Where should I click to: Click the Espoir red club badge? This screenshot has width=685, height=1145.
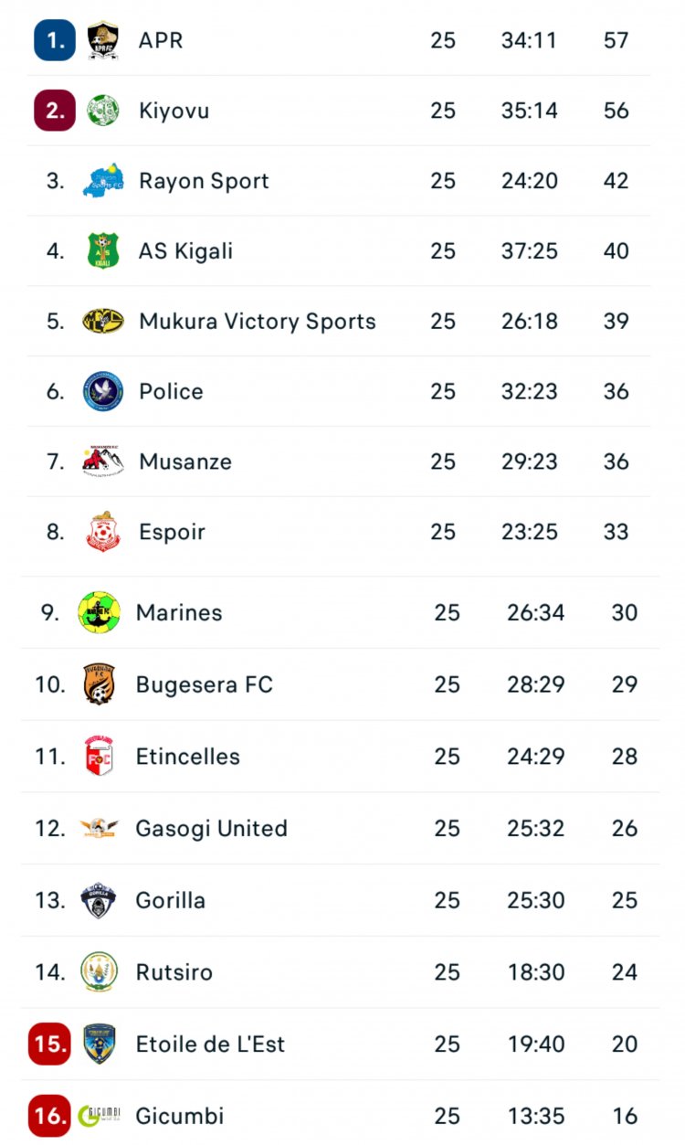click(102, 532)
